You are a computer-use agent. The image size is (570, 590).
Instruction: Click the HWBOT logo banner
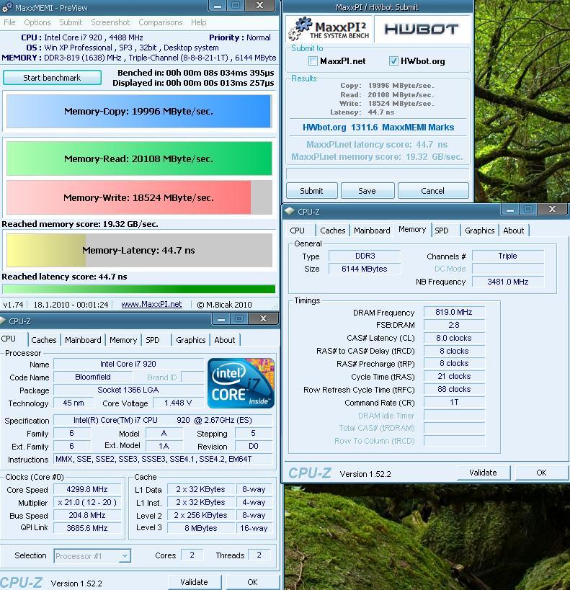tap(422, 29)
